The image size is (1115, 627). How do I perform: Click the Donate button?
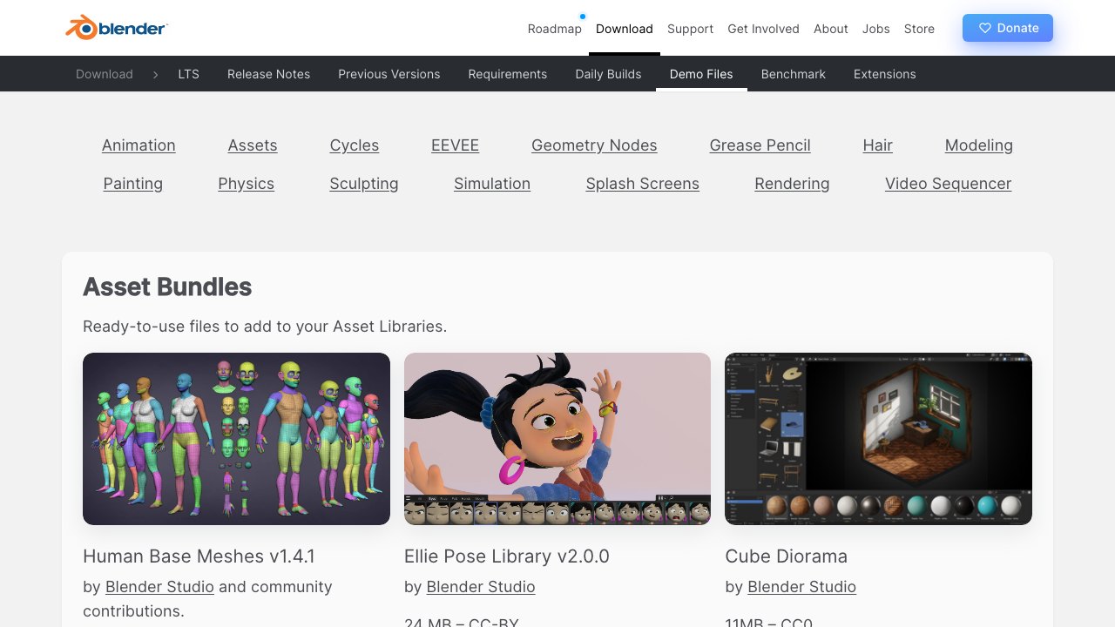coord(1008,28)
